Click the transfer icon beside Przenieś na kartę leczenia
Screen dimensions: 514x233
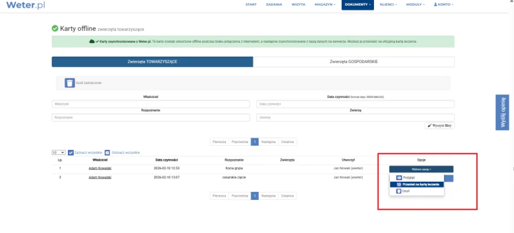[x=399, y=184]
